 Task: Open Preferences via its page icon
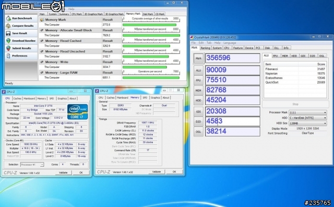point(8,56)
